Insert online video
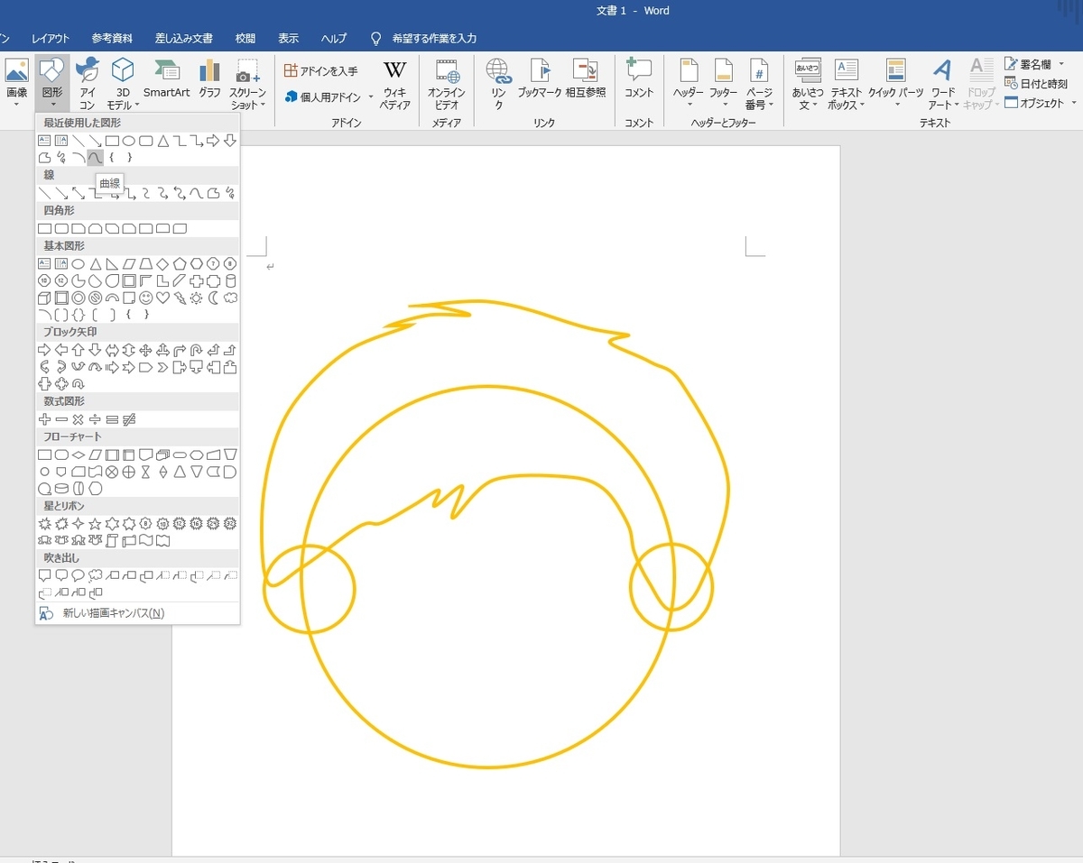This screenshot has height=863, width=1083. (x=446, y=86)
